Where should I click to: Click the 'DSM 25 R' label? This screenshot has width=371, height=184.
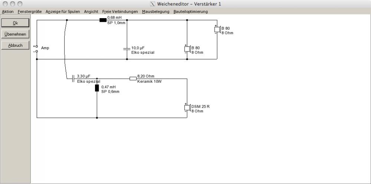200,107
